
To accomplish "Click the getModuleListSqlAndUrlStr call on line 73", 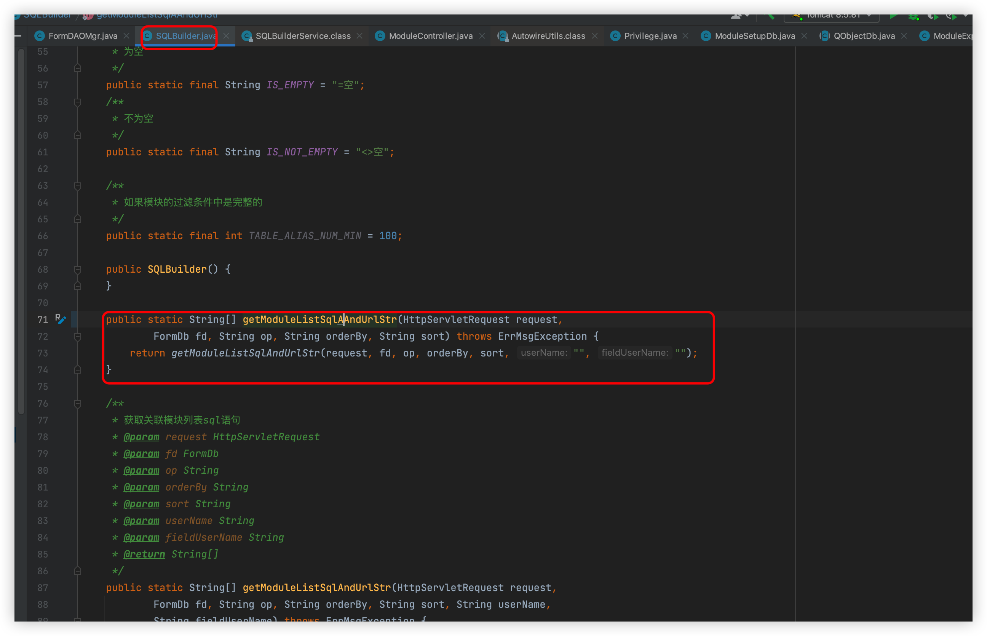I will [x=246, y=353].
